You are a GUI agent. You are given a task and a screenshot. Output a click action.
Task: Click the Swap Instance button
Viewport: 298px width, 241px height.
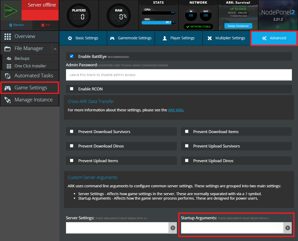click(238, 26)
